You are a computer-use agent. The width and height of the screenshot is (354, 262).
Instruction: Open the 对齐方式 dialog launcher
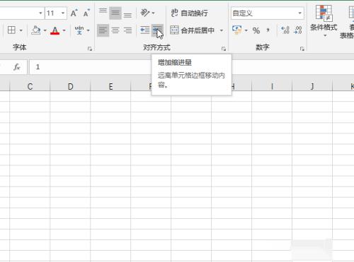(224, 49)
